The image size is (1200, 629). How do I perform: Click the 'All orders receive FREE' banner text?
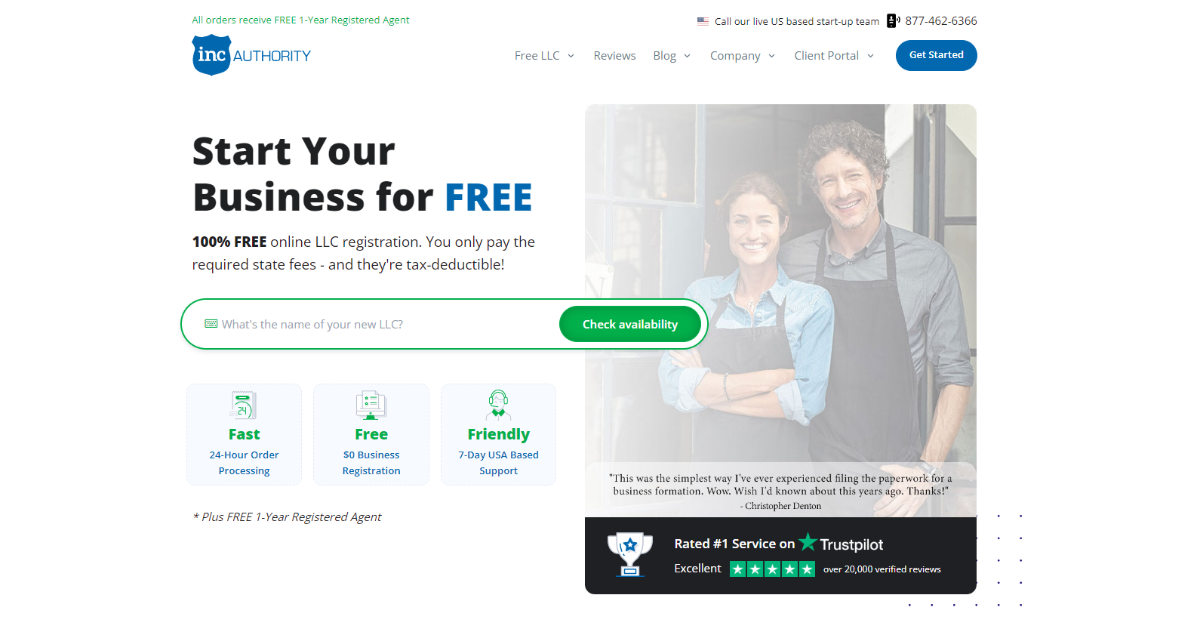click(x=300, y=20)
